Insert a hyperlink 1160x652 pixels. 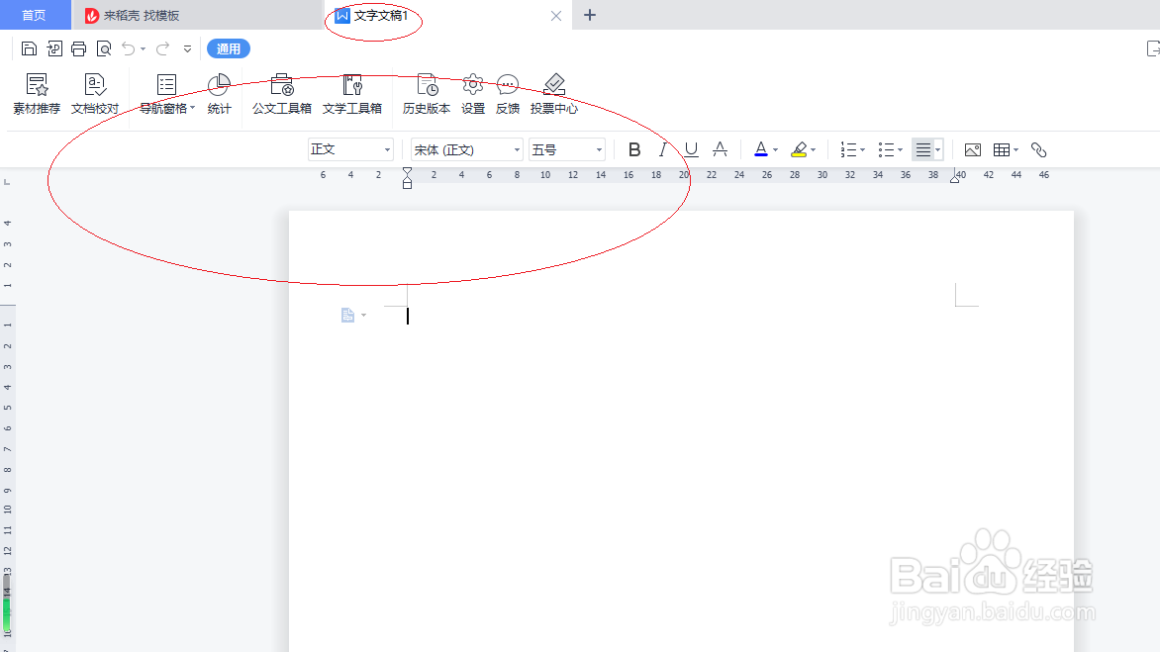click(1038, 149)
